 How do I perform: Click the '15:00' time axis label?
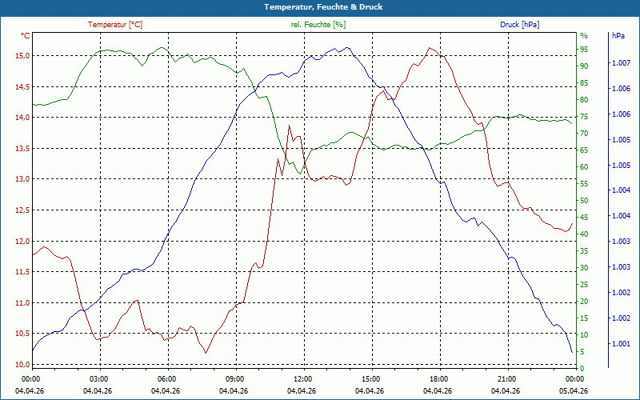pos(370,378)
